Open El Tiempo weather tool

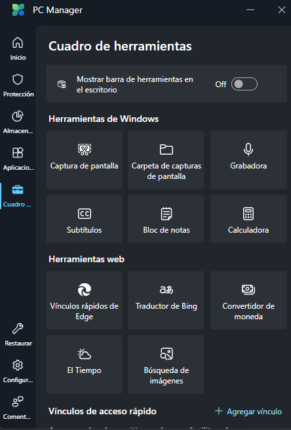pos(84,364)
